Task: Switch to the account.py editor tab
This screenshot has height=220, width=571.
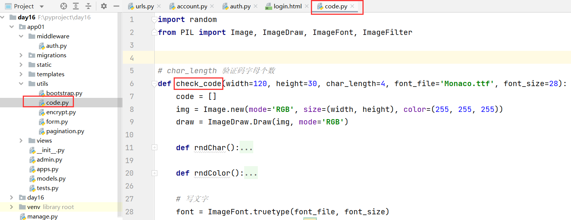Action: pos(192,6)
